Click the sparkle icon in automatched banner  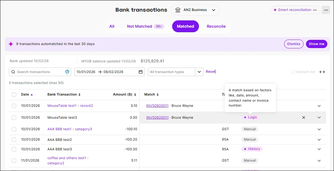[x=11, y=44]
